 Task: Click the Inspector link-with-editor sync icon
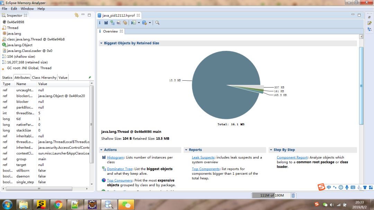77,15
